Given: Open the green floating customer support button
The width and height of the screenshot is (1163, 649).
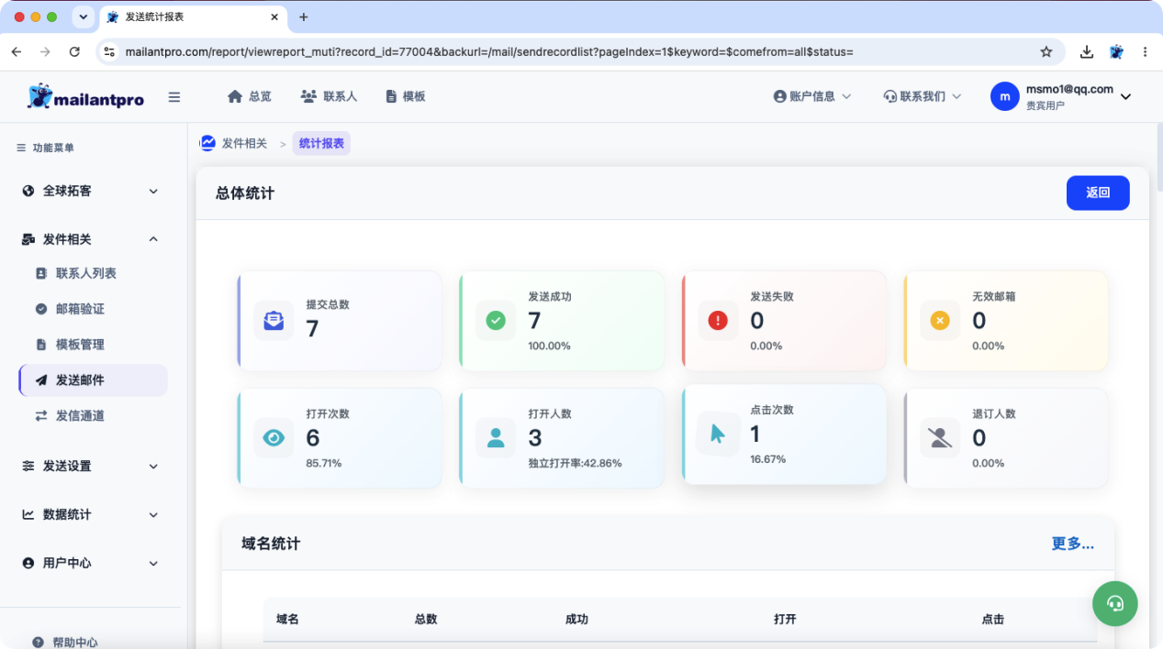Looking at the screenshot, I should click(x=1115, y=603).
